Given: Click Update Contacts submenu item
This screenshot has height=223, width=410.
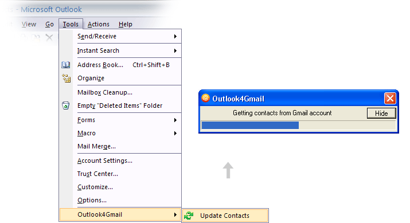Looking at the screenshot, I should pyautogui.click(x=225, y=216).
